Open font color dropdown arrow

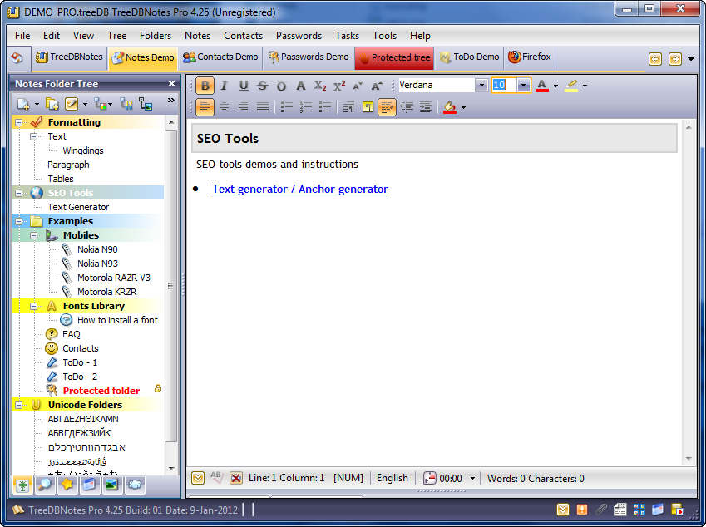pos(555,86)
